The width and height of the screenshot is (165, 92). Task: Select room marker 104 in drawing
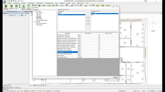click(125, 43)
